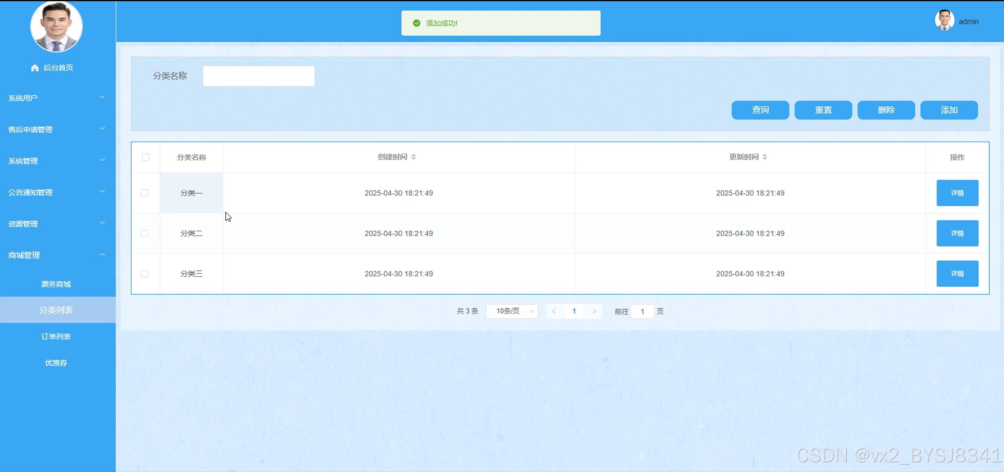Open the 10条/页 page size dropdown
Viewport: 1004px width, 472px height.
point(512,311)
